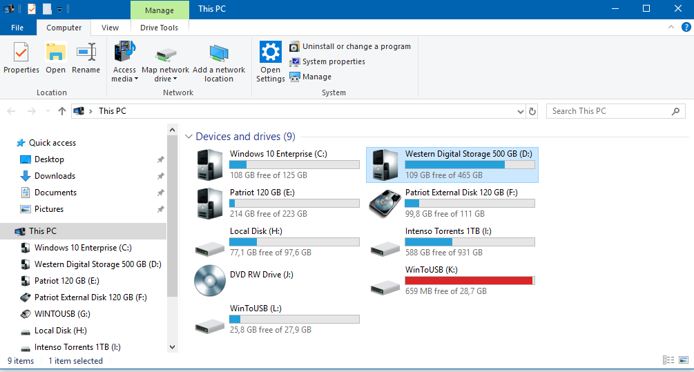The image size is (694, 372).
Task: Click the red WinToUSB (K:) usage bar
Action: click(470, 280)
